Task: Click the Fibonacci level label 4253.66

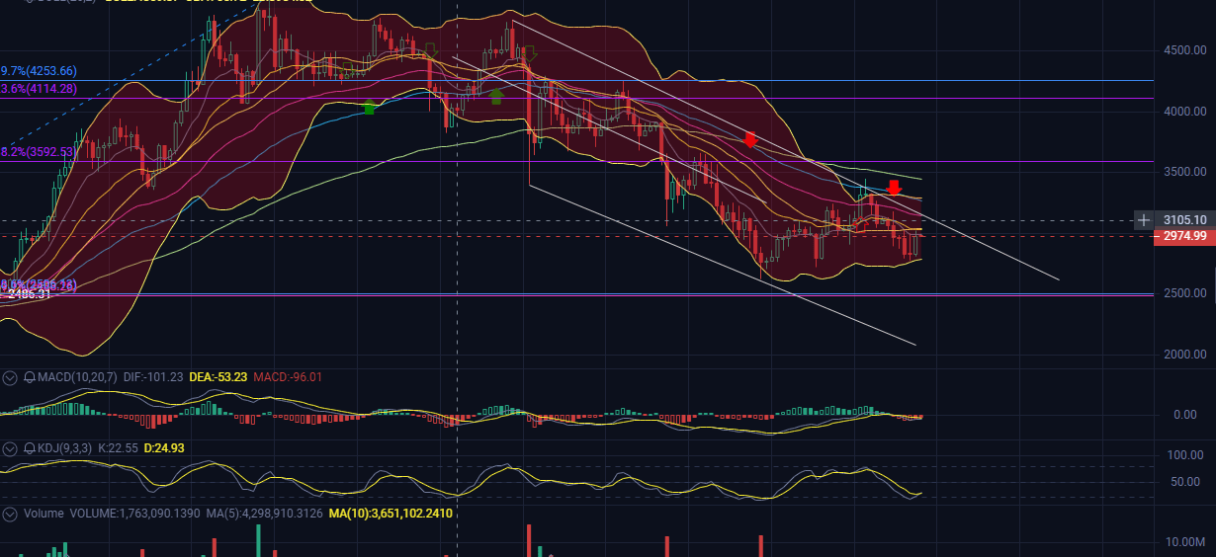Action: click(x=40, y=71)
